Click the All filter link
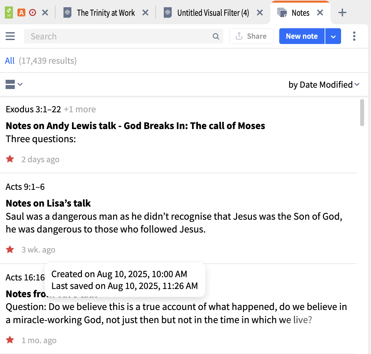Image resolution: width=371 pixels, height=354 pixels. coord(10,61)
